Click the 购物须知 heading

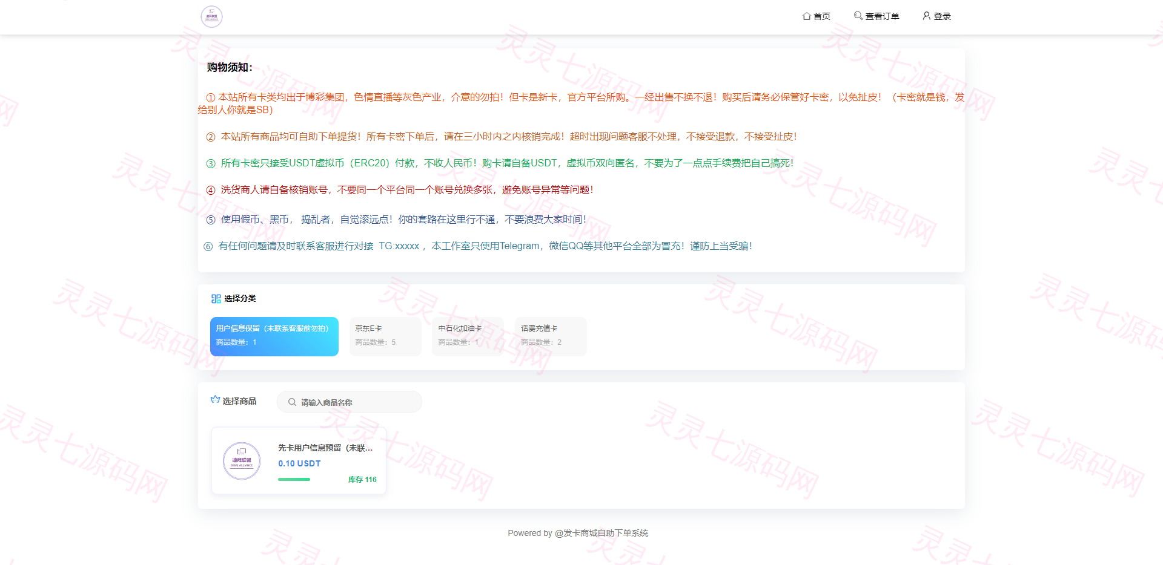[x=230, y=67]
